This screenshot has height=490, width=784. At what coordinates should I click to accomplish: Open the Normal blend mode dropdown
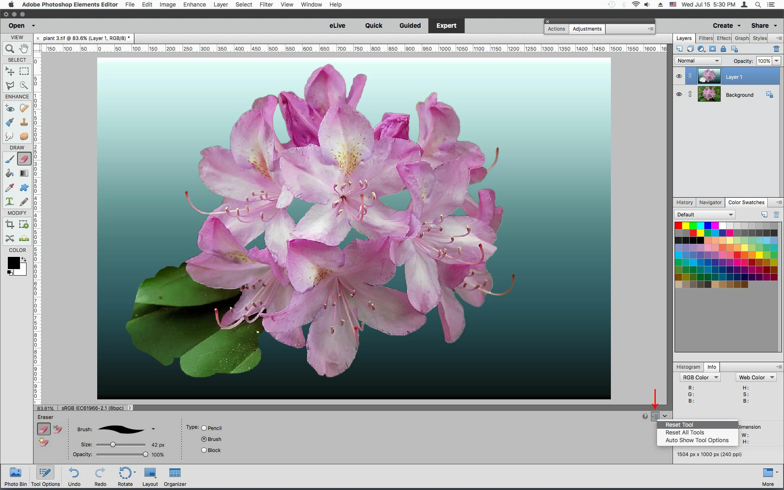[698, 61]
